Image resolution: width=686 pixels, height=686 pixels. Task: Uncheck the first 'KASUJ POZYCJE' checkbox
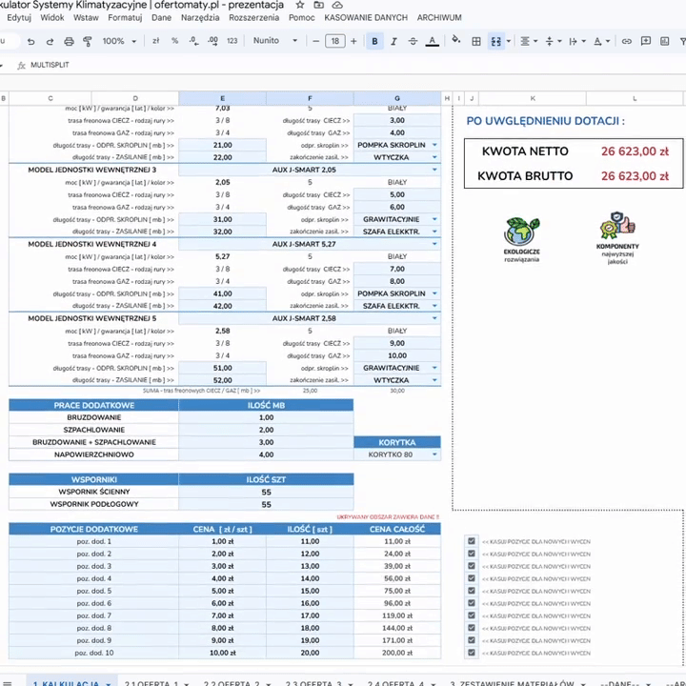pos(472,541)
